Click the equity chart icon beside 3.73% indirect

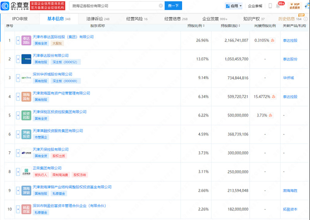click(x=270, y=115)
